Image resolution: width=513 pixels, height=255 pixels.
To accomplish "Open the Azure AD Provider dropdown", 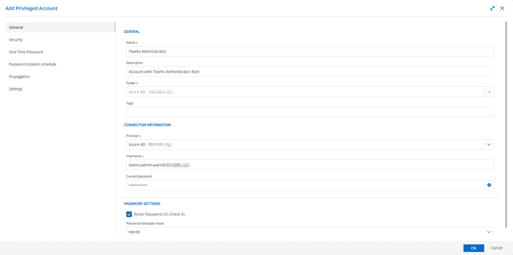I will (295, 144).
